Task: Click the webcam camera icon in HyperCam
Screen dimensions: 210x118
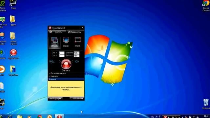Action: click(52, 61)
